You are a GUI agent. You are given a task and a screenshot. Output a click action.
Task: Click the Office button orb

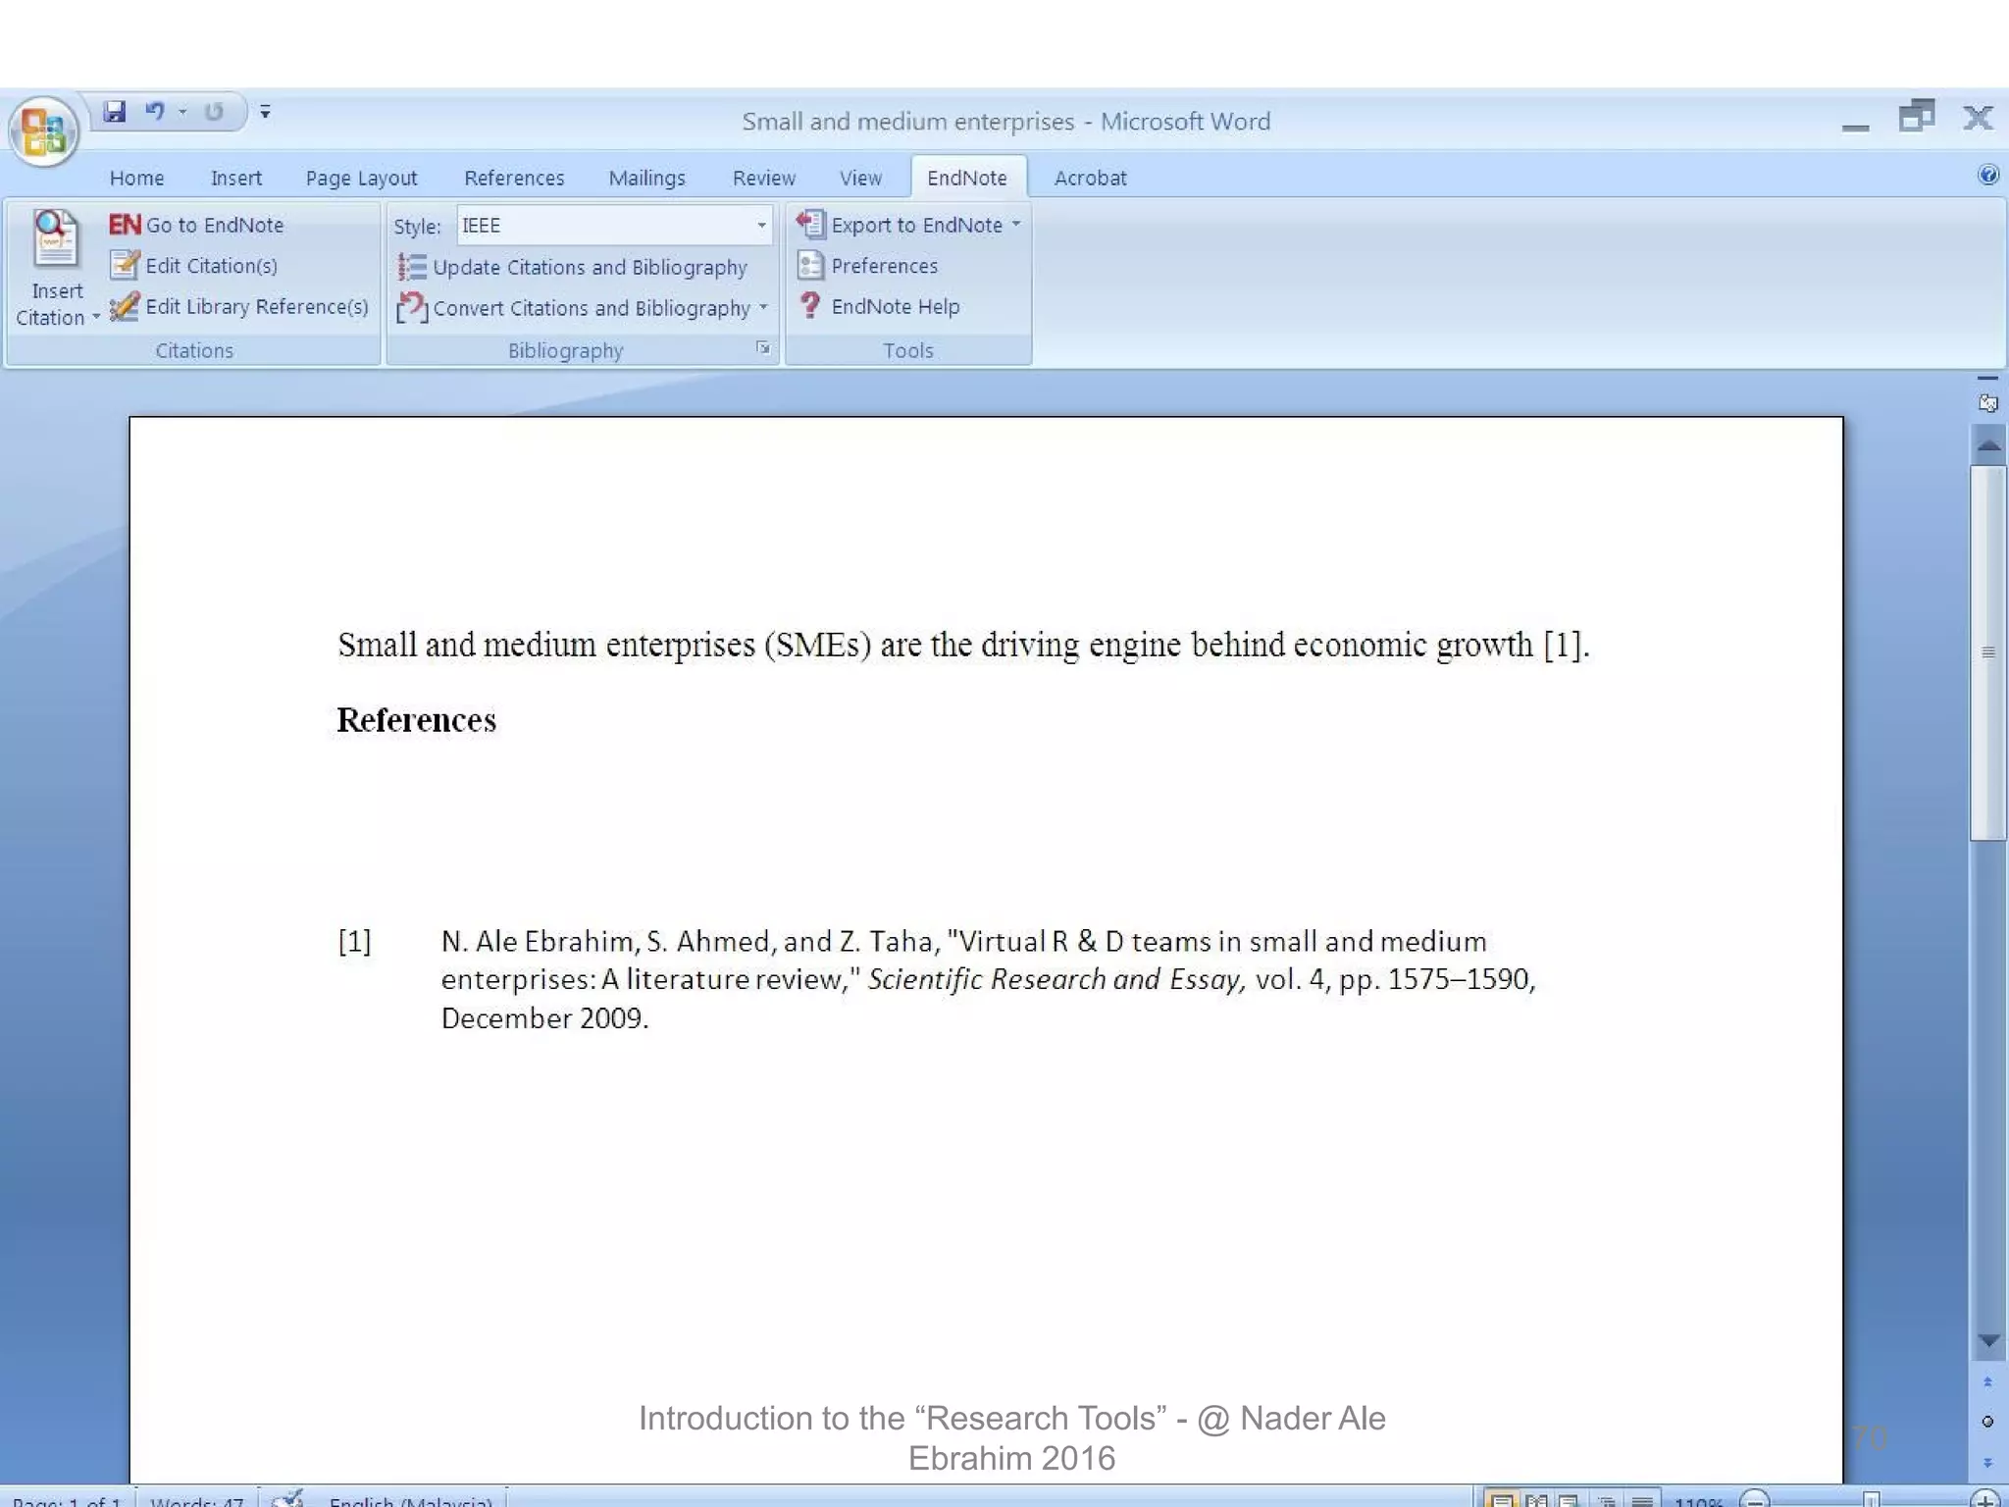[43, 131]
